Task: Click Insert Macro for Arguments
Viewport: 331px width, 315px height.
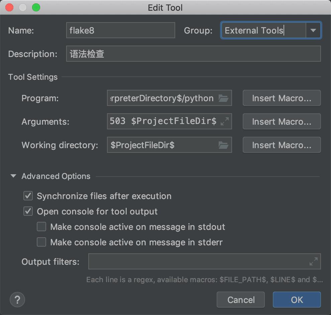Action: (x=282, y=121)
